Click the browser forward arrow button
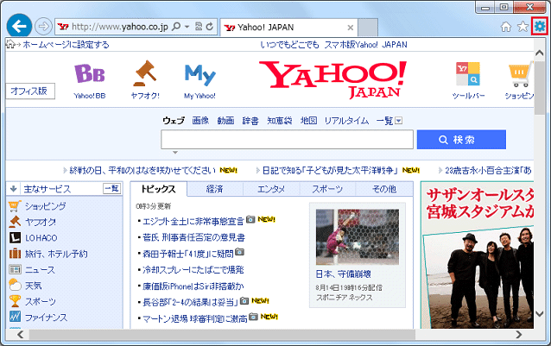This screenshot has width=551, height=346. (43, 27)
